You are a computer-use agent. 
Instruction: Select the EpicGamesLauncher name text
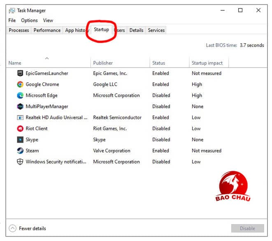pos(47,73)
